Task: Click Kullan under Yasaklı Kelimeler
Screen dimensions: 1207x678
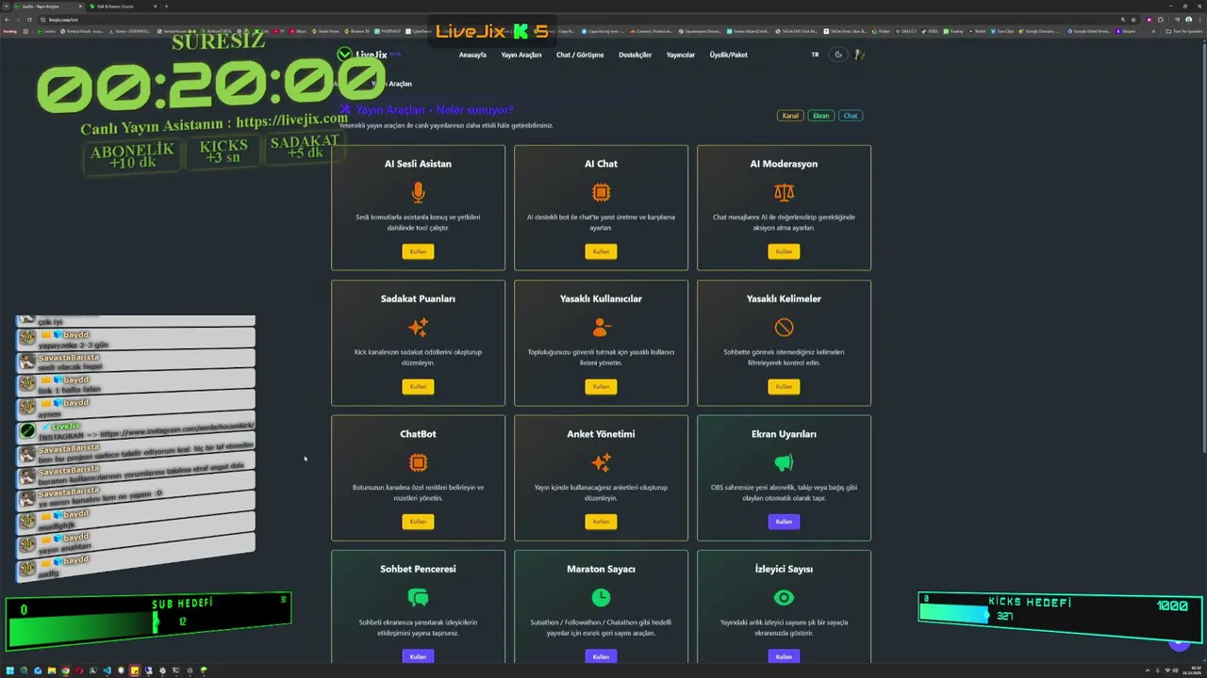Action: pos(784,386)
